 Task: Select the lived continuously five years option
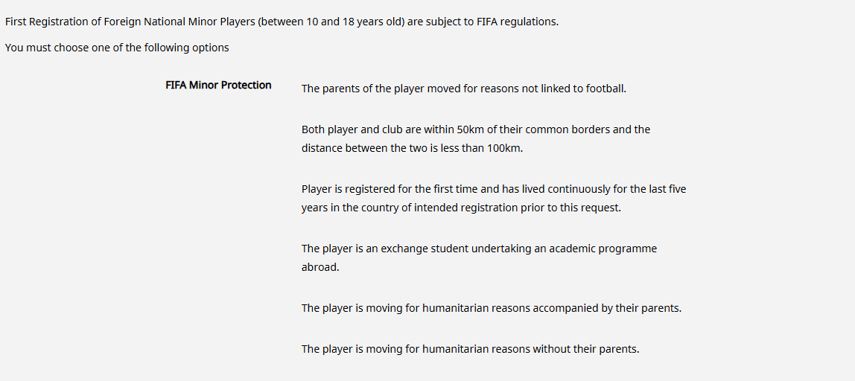coord(498,199)
